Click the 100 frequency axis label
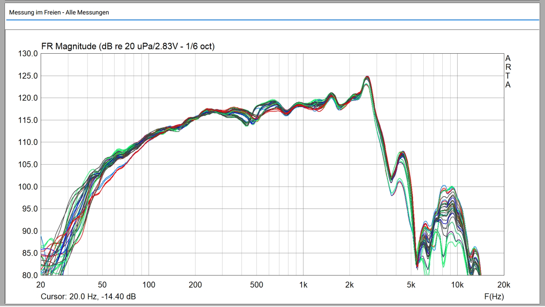The image size is (545, 307). pyautogui.click(x=149, y=285)
